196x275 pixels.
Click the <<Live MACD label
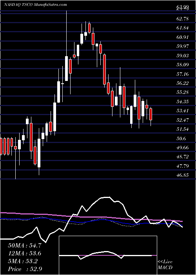[x=165, y=265]
